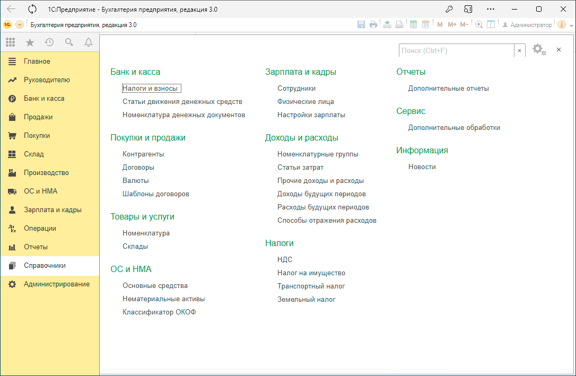This screenshot has height=376, width=576.
Task: Open the Контрагенты reference list
Action: 143,154
